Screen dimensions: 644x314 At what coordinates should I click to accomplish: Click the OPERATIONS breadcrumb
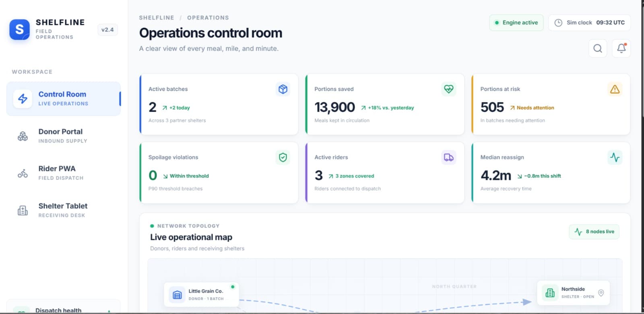(208, 18)
